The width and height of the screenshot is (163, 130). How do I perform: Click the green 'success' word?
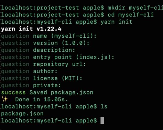13,92
